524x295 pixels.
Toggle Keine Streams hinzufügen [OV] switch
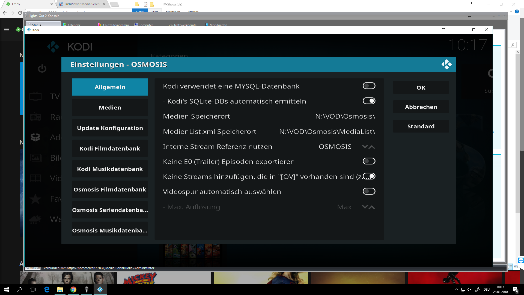pyautogui.click(x=369, y=176)
